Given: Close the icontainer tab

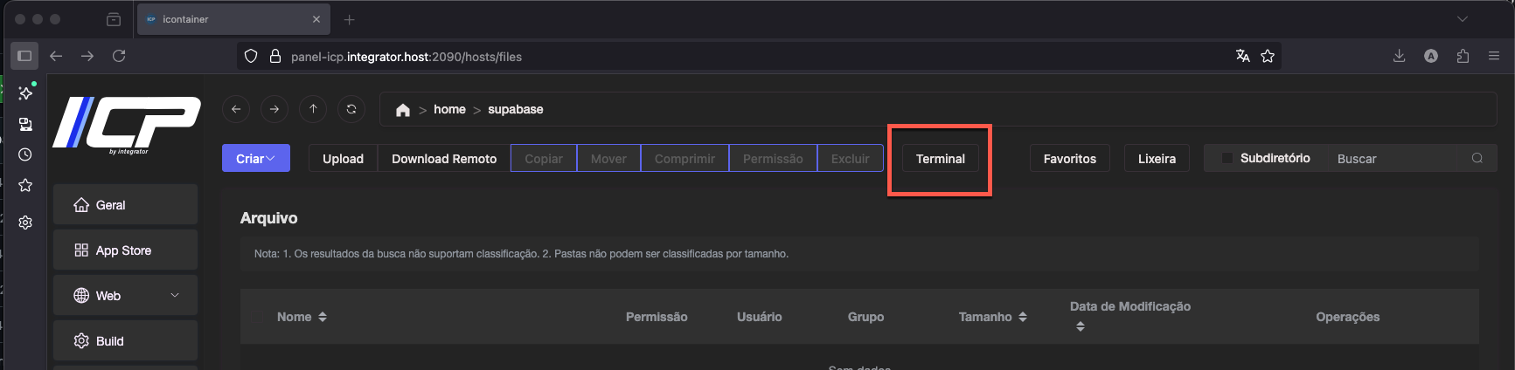Looking at the screenshot, I should (x=316, y=19).
